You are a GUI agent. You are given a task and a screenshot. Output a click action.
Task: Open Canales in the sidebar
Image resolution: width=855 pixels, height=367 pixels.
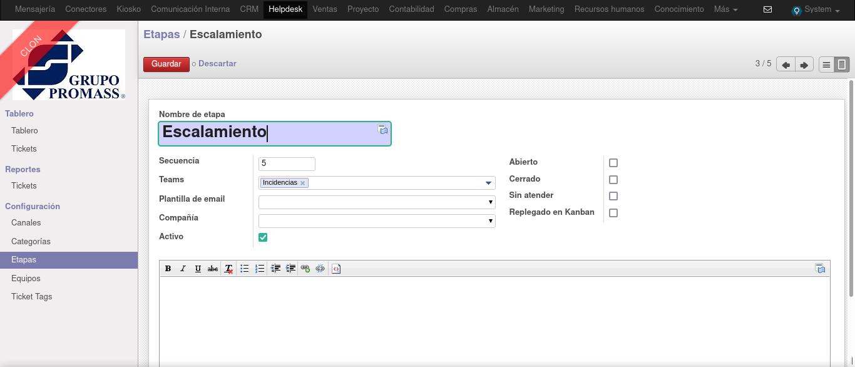click(26, 222)
